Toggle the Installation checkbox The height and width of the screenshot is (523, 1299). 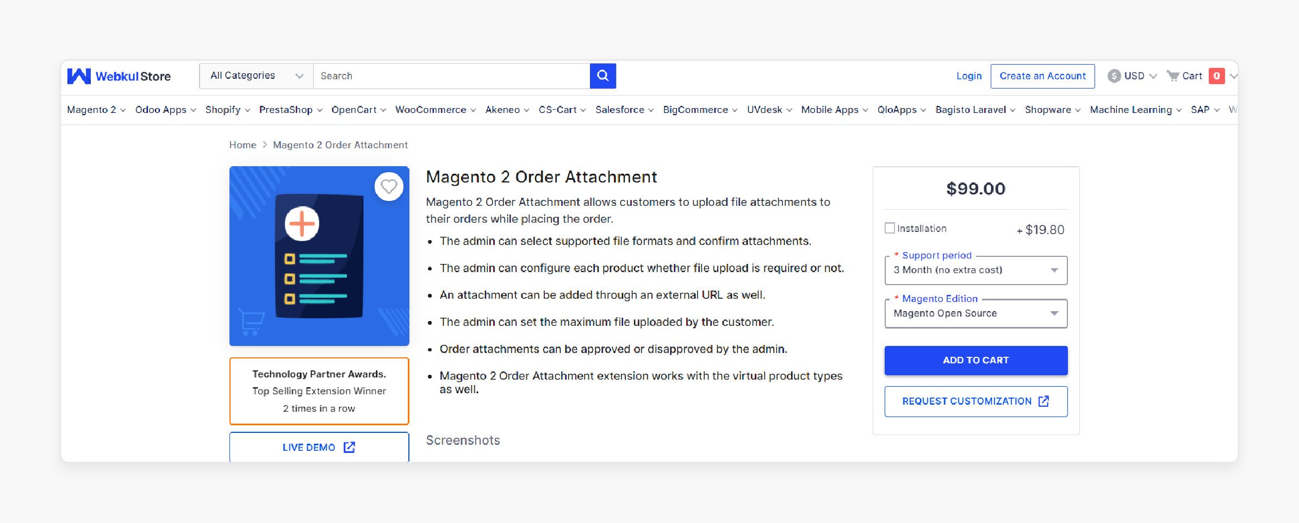pos(890,228)
